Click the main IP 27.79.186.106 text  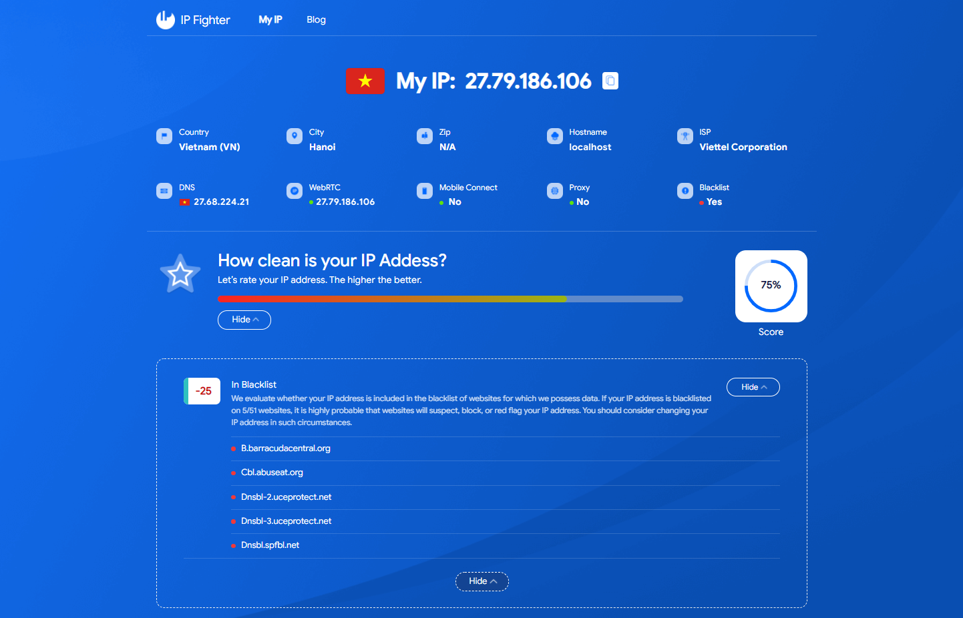click(528, 81)
